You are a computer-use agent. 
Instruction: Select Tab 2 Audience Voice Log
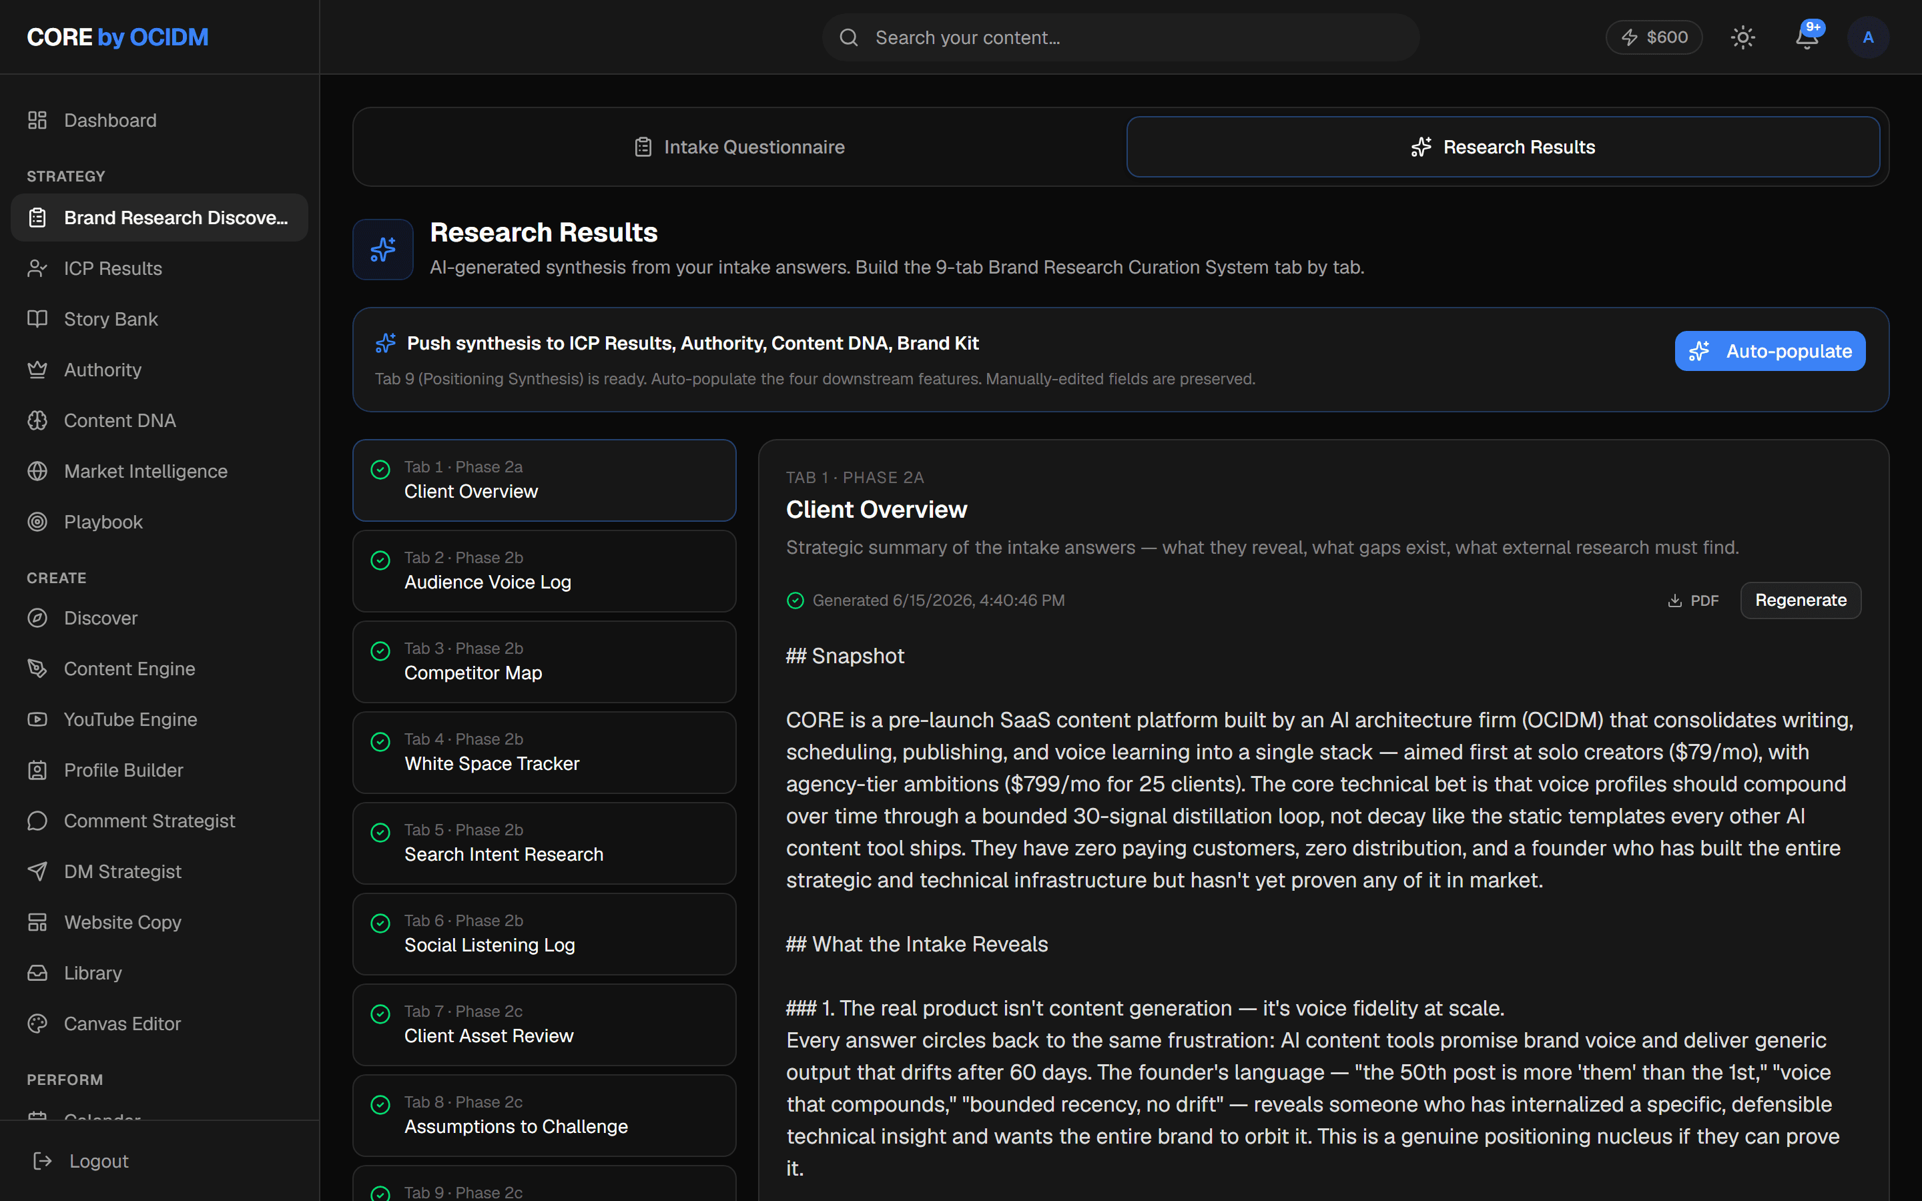point(544,571)
